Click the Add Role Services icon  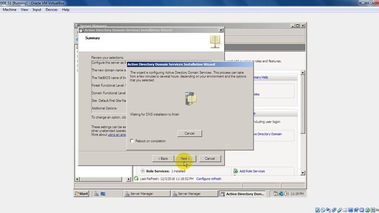pyautogui.click(x=236, y=171)
